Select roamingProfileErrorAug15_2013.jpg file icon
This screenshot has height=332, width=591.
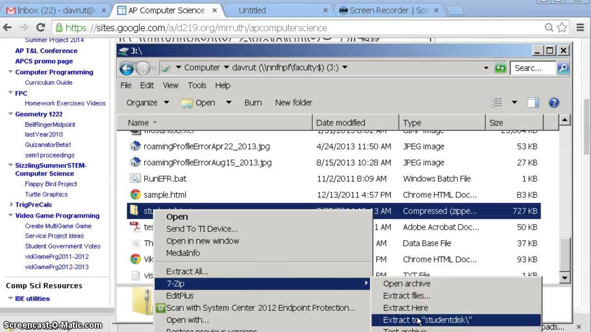[135, 162]
